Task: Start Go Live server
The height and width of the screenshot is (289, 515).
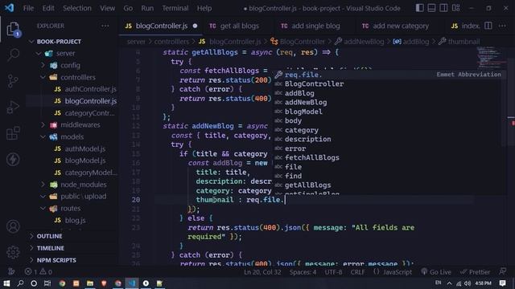Action: [x=436, y=272]
